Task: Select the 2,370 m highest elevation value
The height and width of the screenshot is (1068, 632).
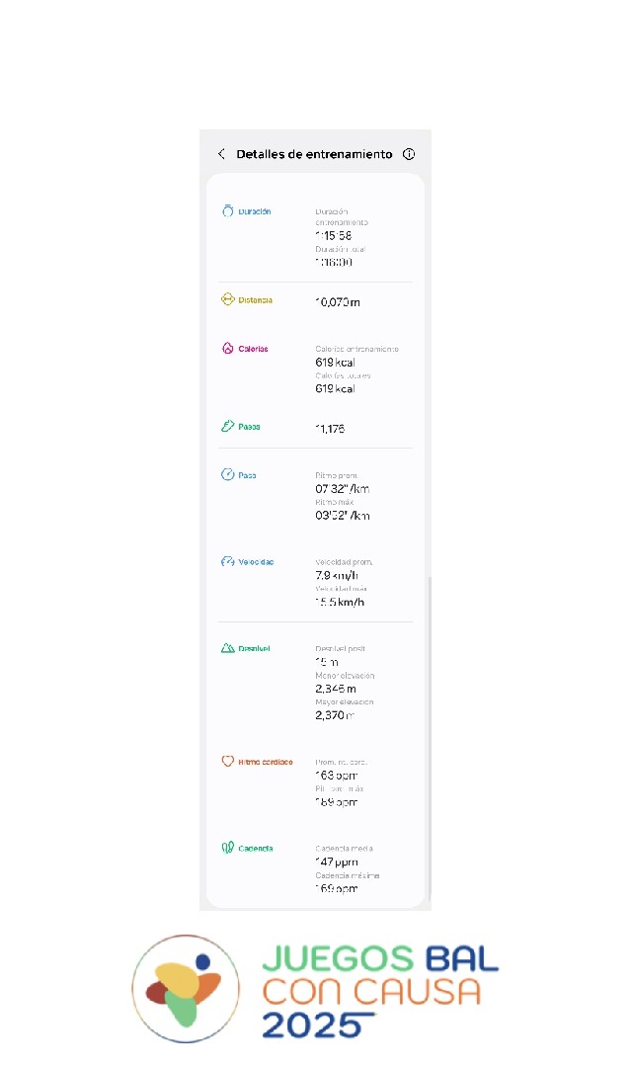Action: 335,715
